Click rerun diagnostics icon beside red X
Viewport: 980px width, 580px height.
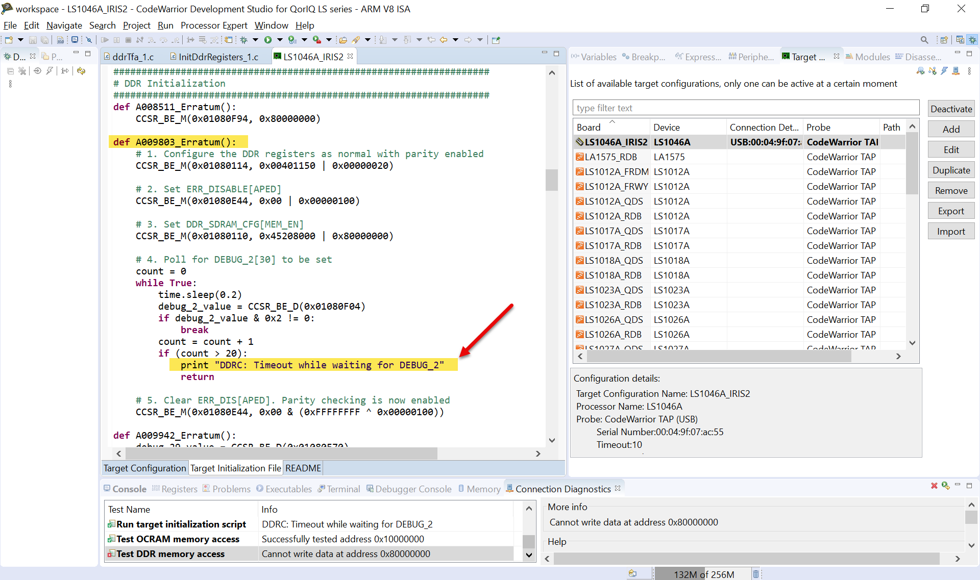(x=945, y=486)
